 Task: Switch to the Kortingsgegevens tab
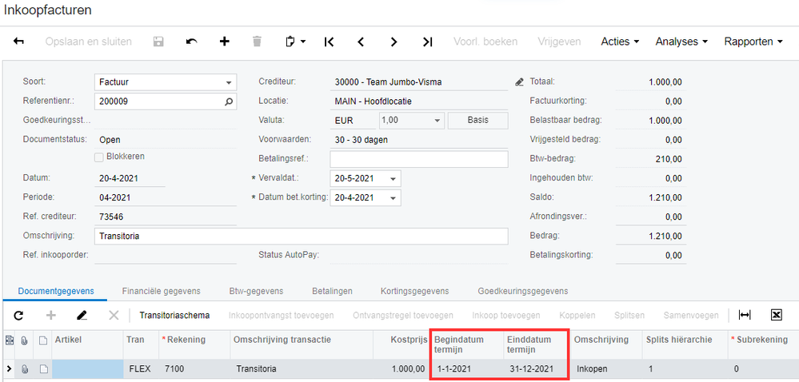coord(415,292)
